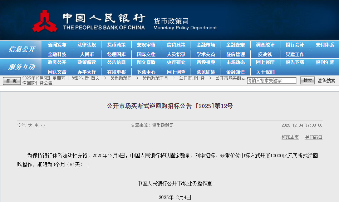Screen dimensions: 339x202
Task: Click the 打印本页 print link
Action: coord(290,137)
